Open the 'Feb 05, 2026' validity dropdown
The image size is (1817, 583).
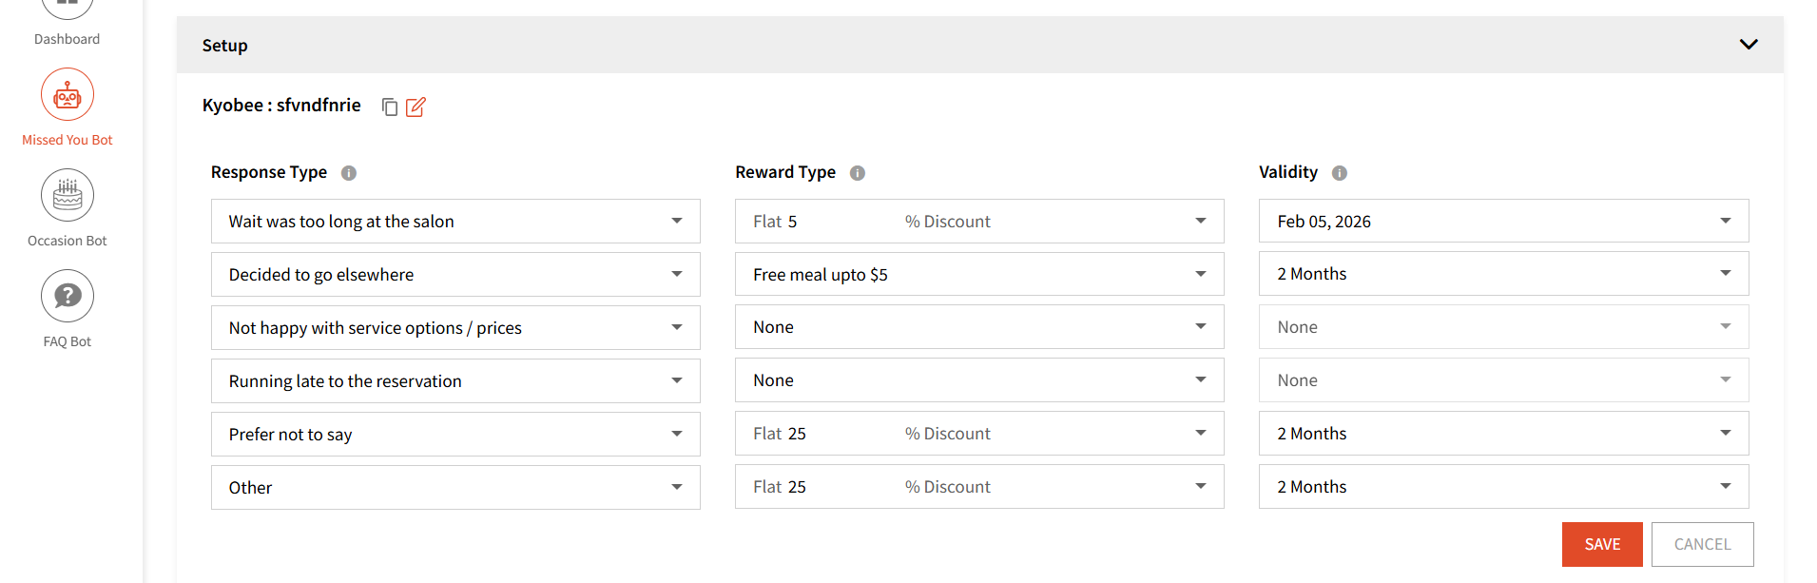[x=1504, y=221]
